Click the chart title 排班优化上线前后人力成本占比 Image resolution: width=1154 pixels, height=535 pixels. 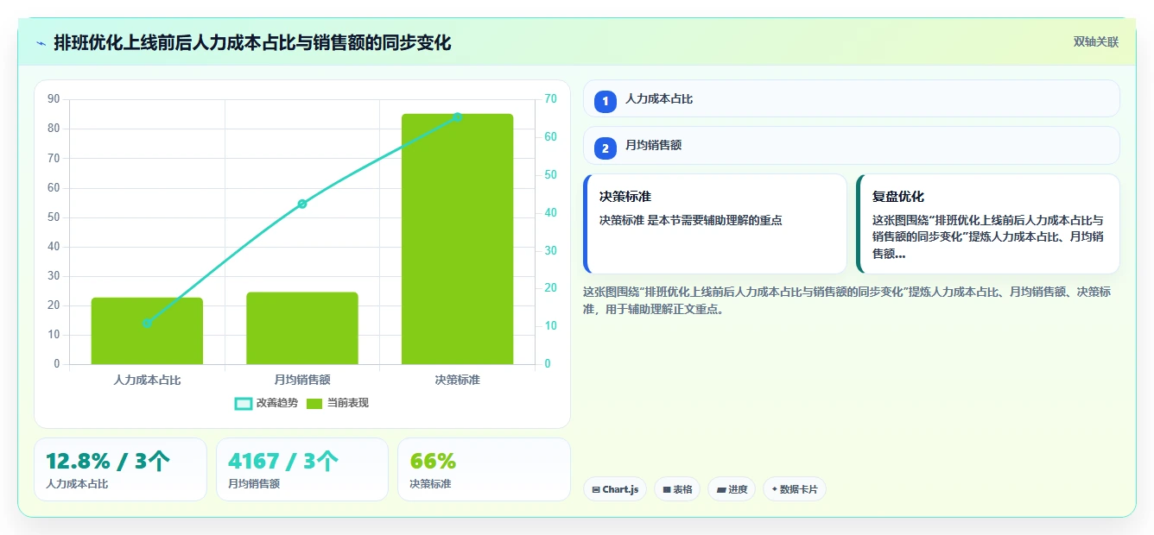pos(252,42)
